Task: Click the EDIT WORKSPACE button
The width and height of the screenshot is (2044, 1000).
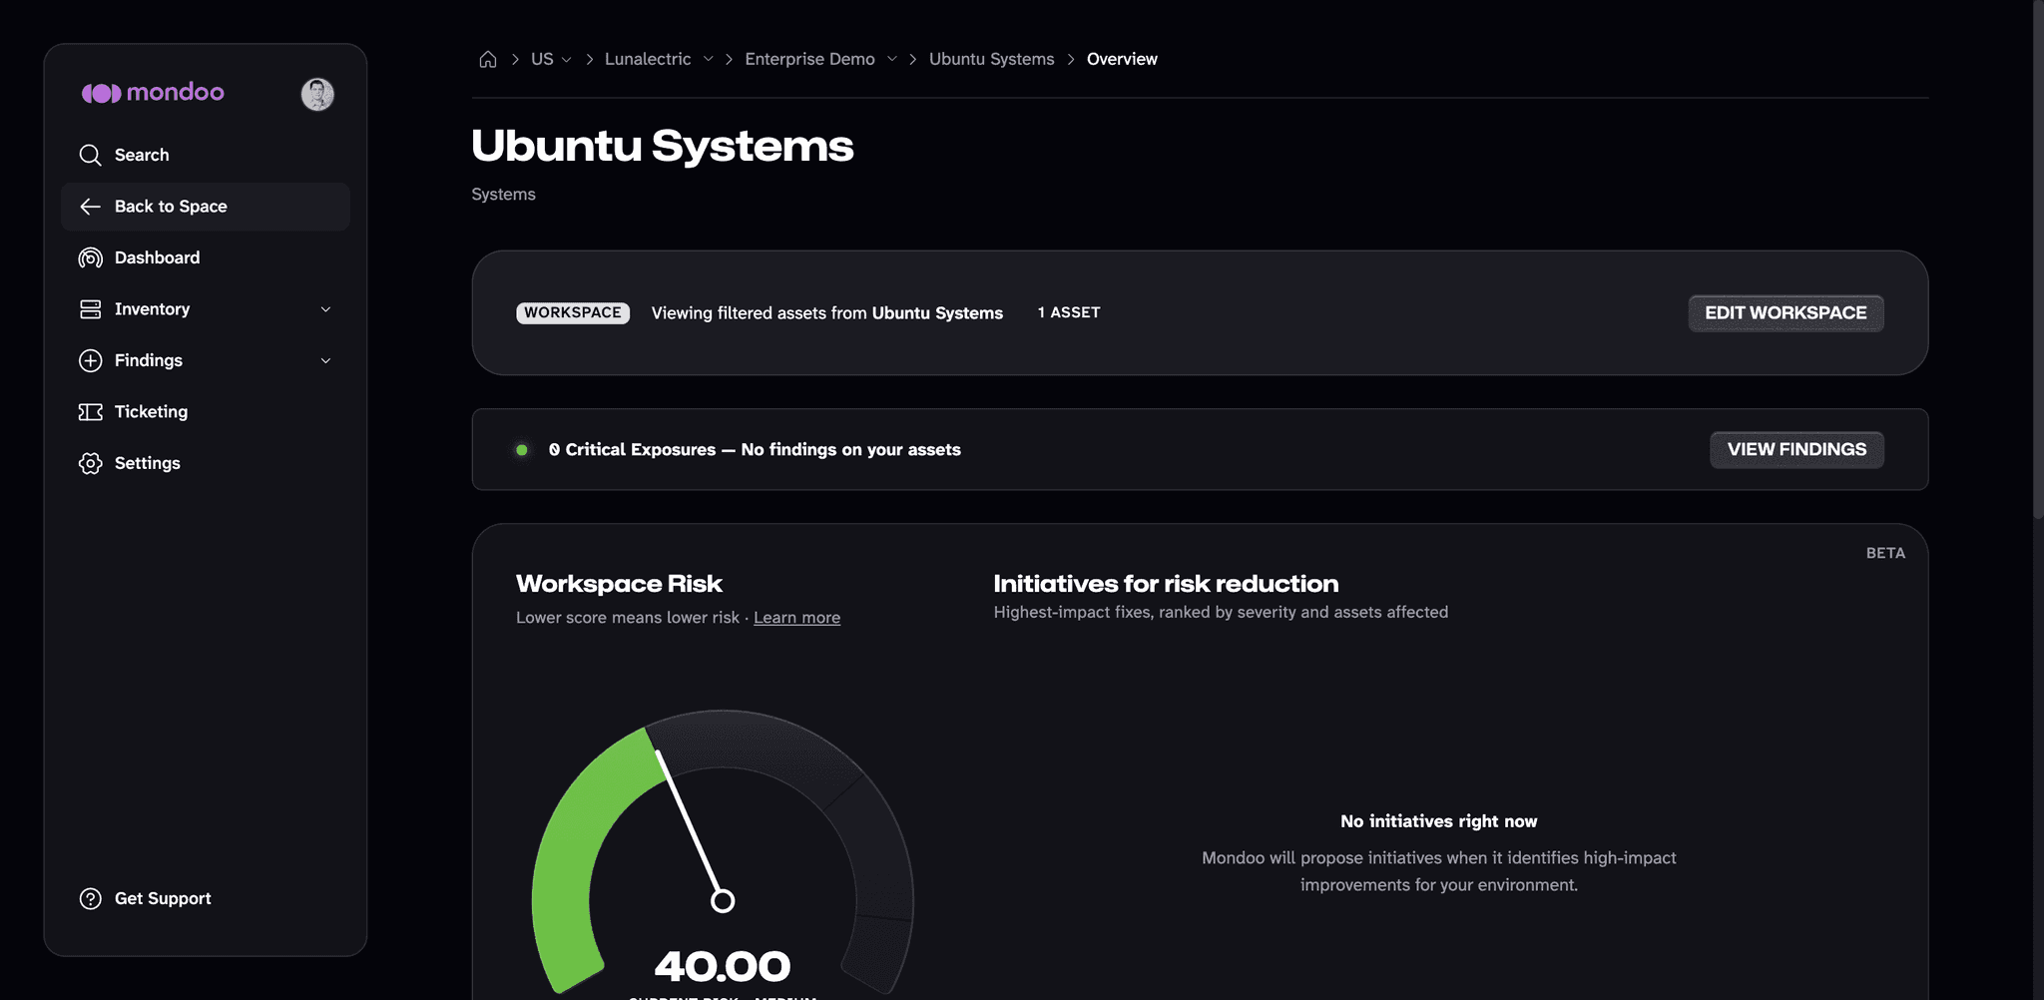Action: click(1786, 313)
